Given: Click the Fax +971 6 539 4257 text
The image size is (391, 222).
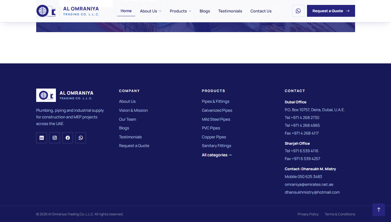Looking at the screenshot, I should pyautogui.click(x=302, y=159).
